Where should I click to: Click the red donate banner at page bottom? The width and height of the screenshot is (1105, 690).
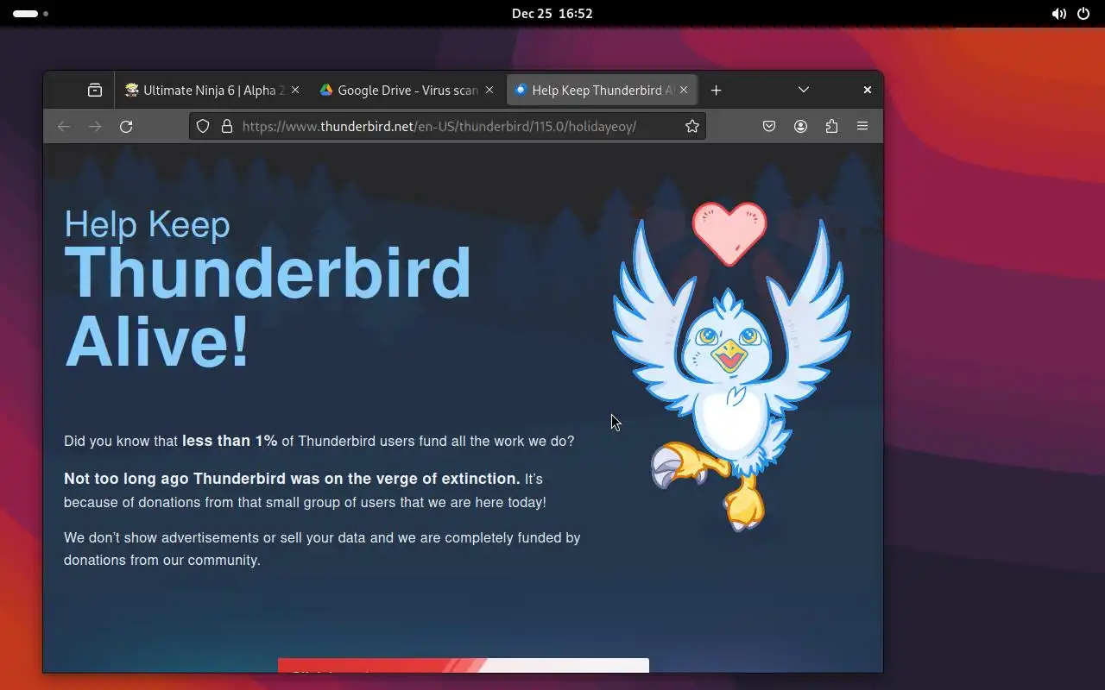point(463,665)
